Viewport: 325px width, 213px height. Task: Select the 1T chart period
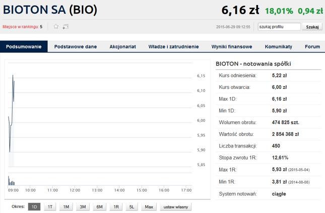(x=50, y=206)
